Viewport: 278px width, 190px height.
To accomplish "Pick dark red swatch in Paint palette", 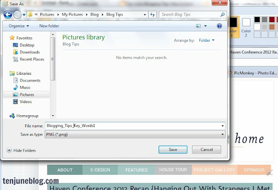I will pyautogui.click(x=271, y=20).
